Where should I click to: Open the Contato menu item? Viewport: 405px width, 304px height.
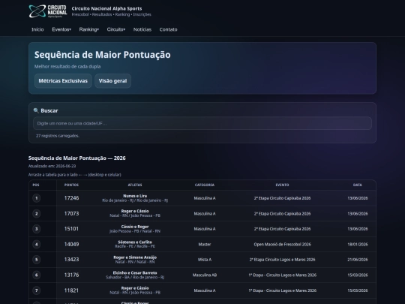(169, 29)
